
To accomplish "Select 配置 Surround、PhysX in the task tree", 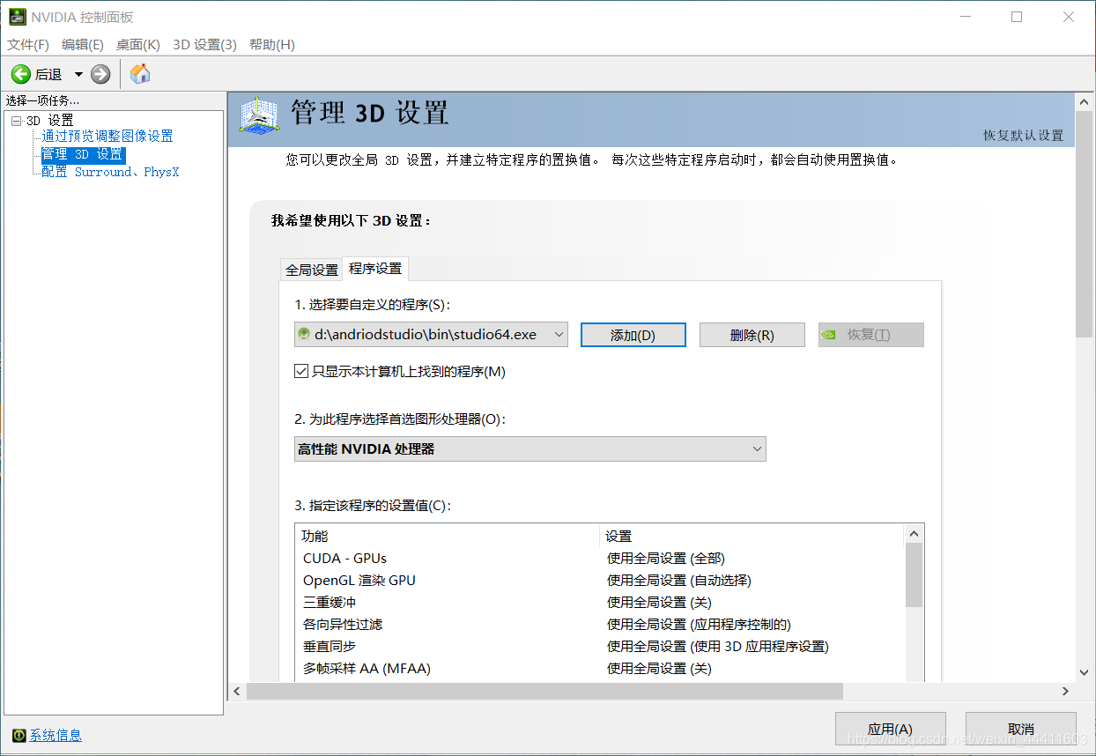I will [x=110, y=172].
